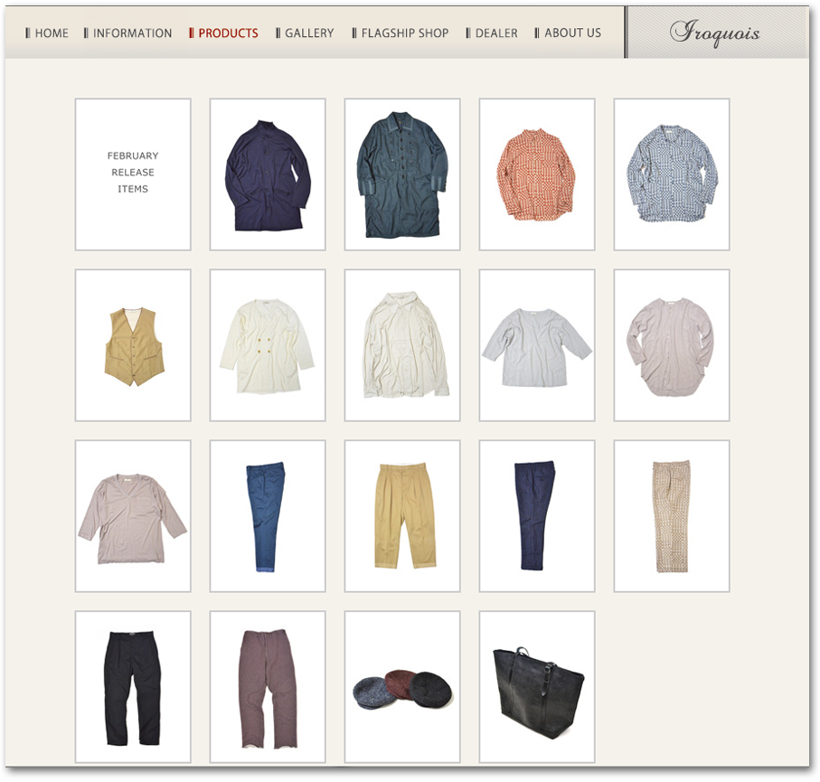Image resolution: width=820 pixels, height=782 pixels.
Task: View the mustard pleated wide pants
Action: (x=402, y=516)
